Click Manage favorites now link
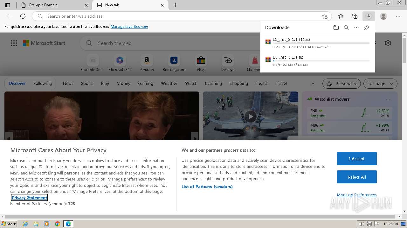Viewport: 407px width, 228px height. coord(129,27)
